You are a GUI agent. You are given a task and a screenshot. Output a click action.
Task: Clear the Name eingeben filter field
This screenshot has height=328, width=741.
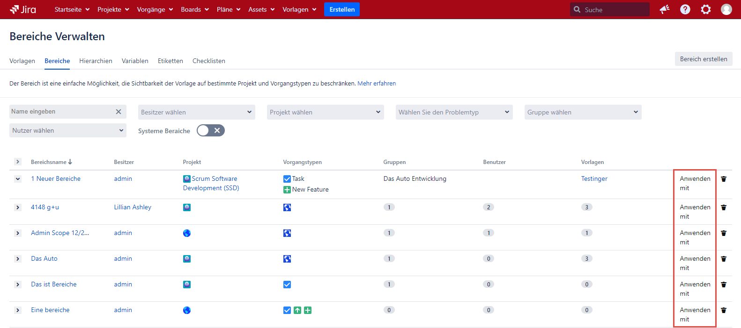(119, 112)
